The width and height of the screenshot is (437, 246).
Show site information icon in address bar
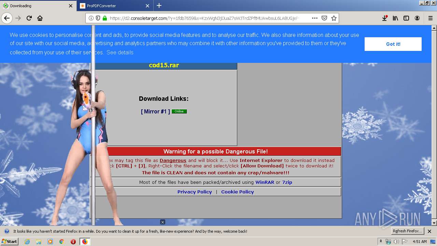click(91, 18)
